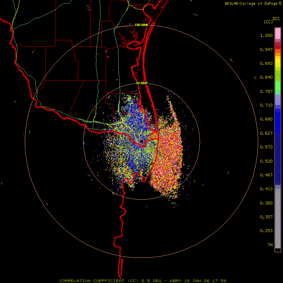Select the 0.947 scale value
The image size is (283, 283).
[266, 49]
